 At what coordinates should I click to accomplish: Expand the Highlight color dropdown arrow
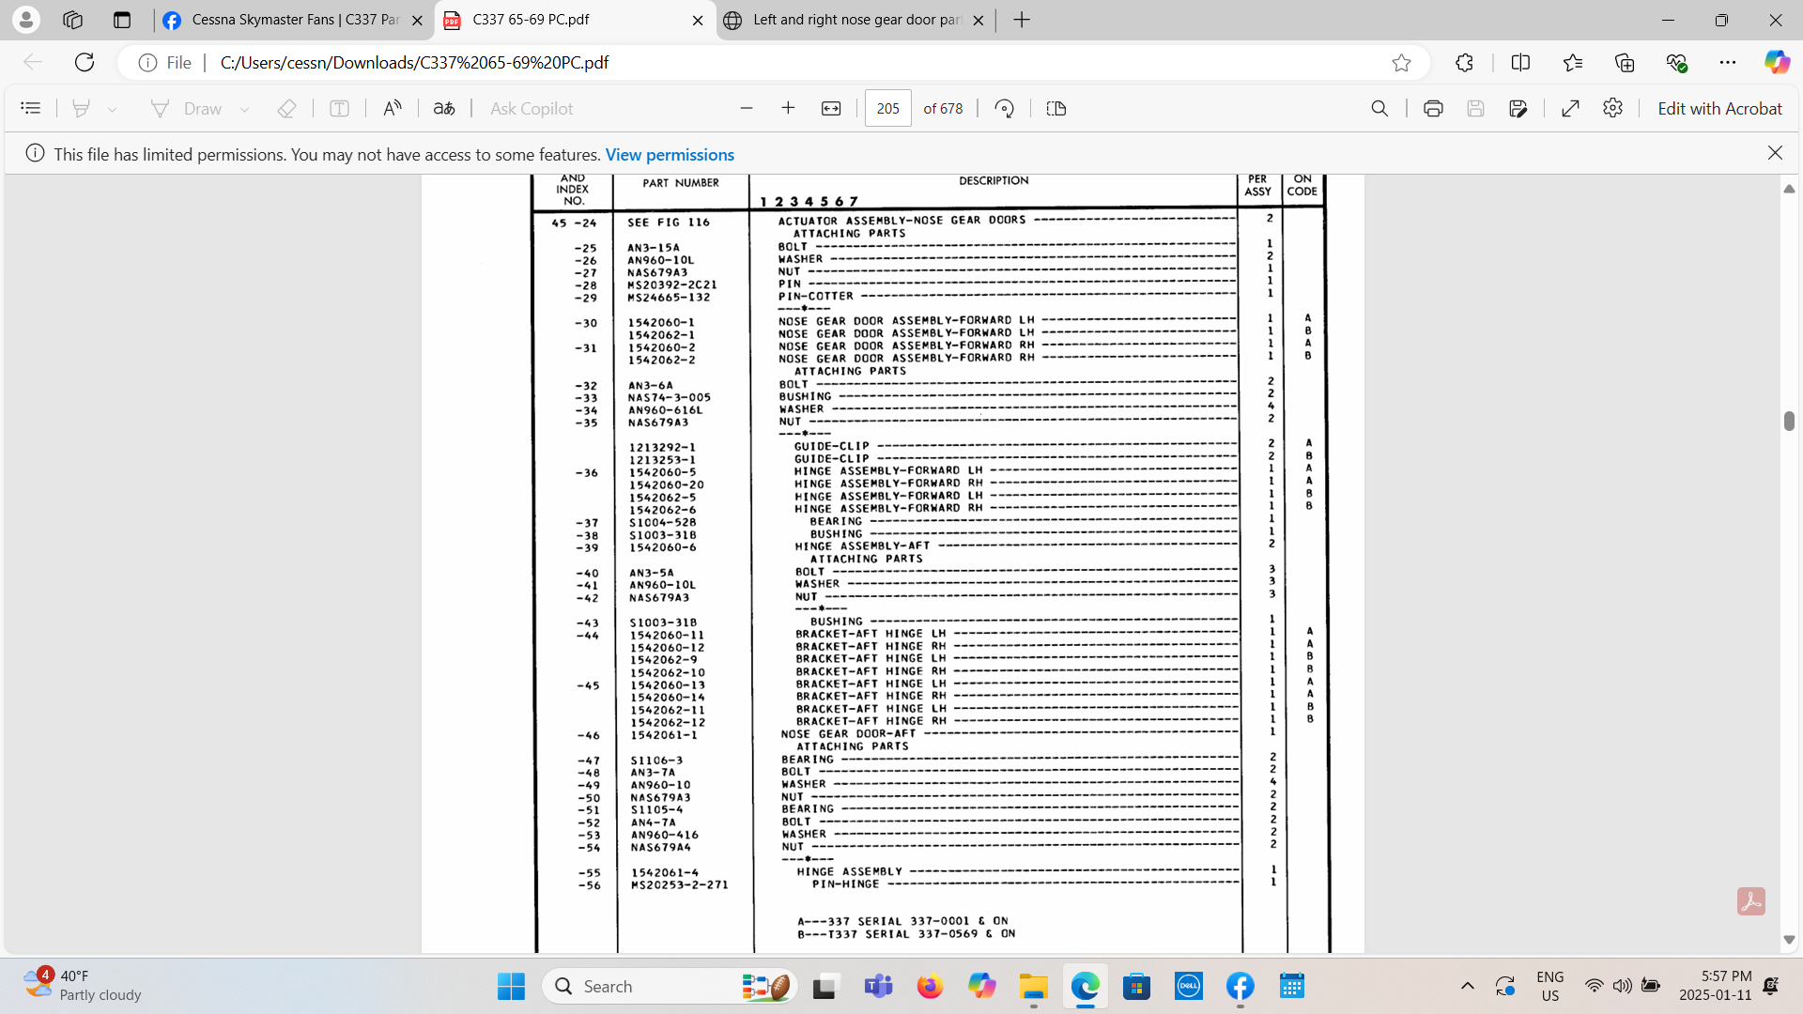113,110
